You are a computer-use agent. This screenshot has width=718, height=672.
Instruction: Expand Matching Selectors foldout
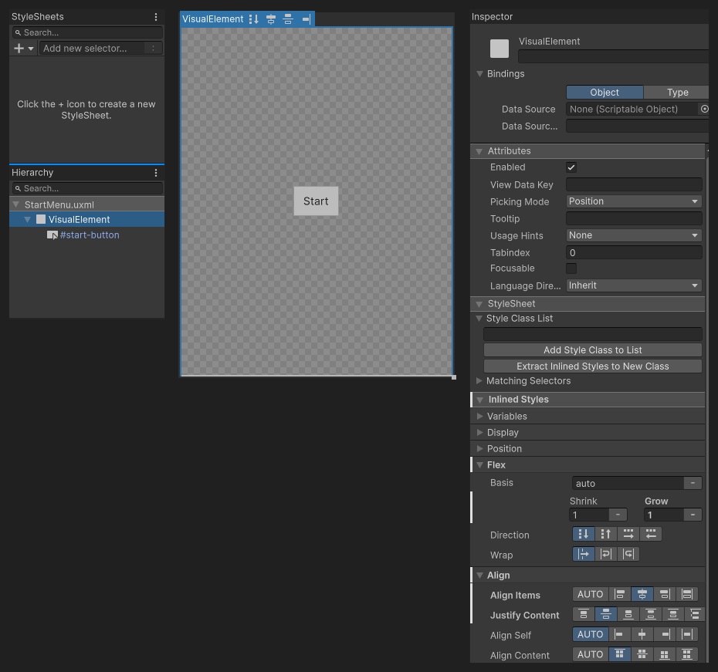479,380
